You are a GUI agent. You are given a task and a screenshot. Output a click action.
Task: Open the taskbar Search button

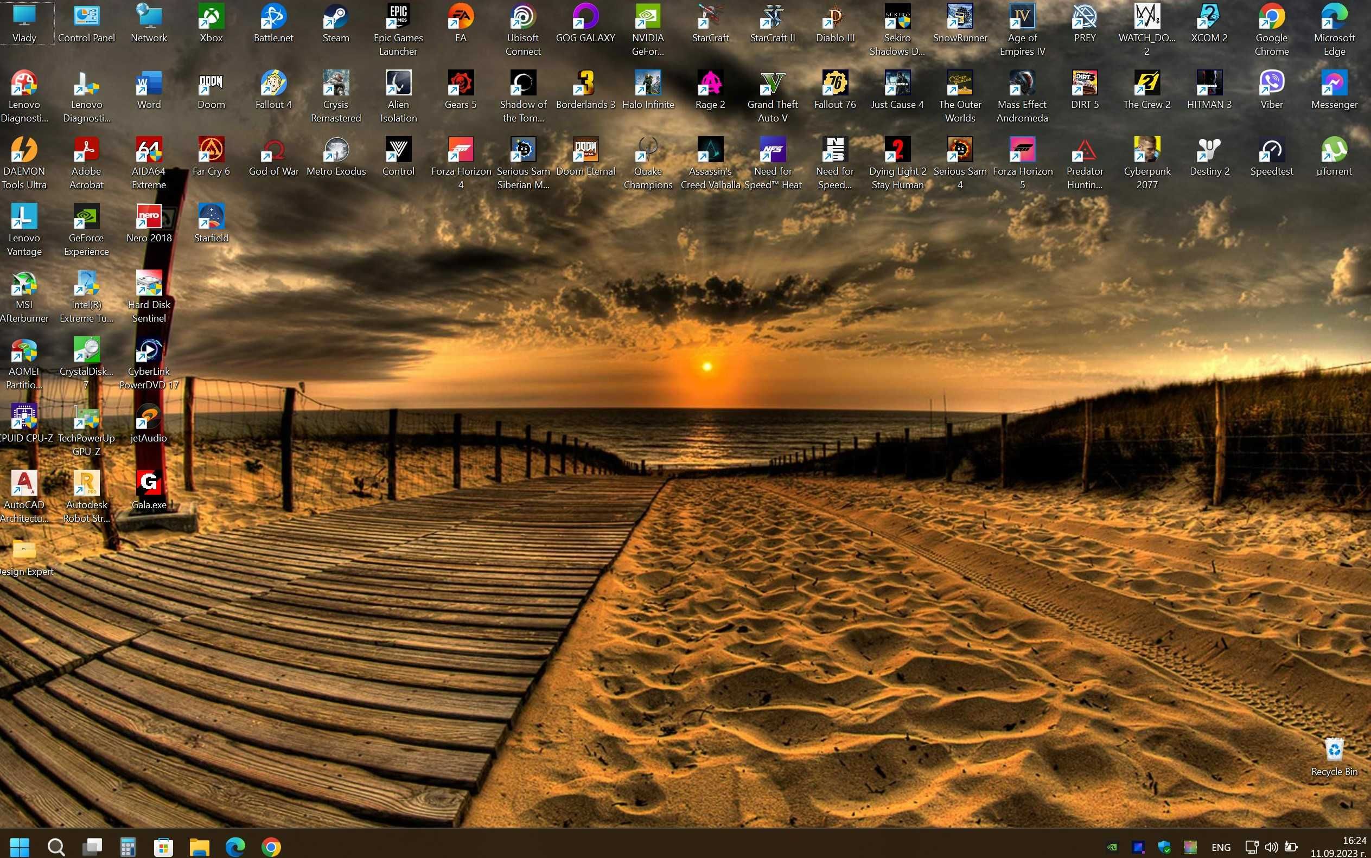(x=56, y=847)
